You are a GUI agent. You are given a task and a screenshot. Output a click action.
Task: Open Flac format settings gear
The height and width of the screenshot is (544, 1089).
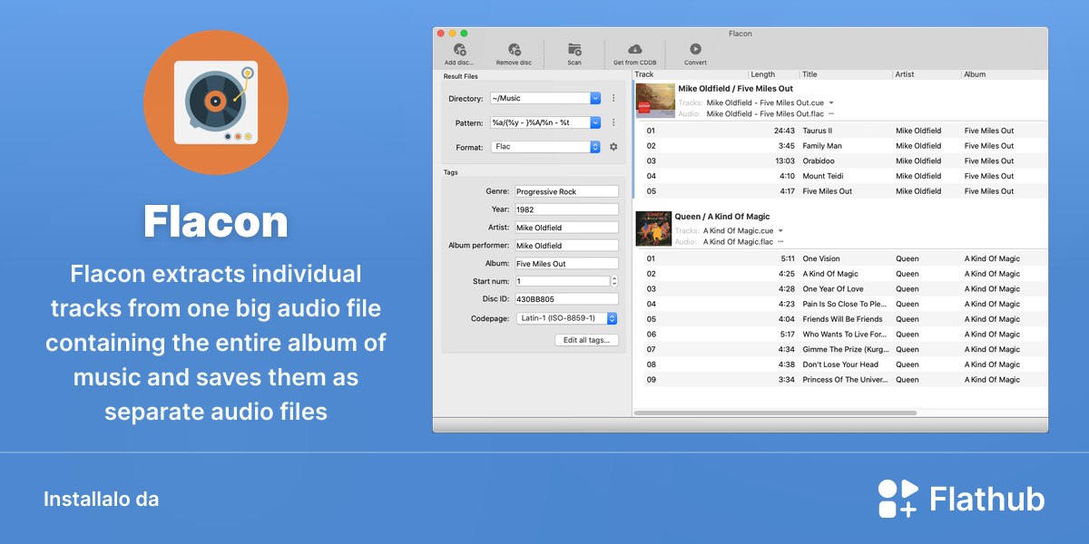pos(613,147)
